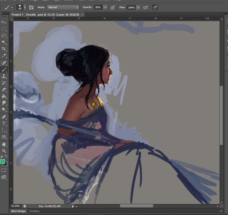The height and width of the screenshot is (215, 228).
Task: Select the Hand tool
Action: pyautogui.click(x=4, y=144)
